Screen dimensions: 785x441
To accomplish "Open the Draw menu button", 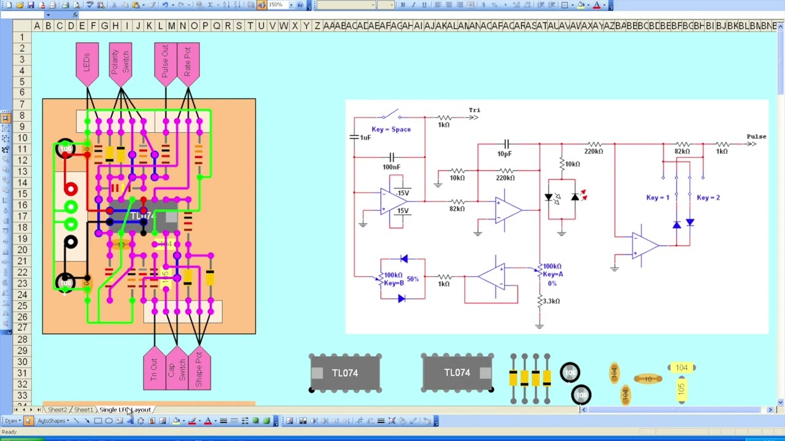I will (12, 421).
